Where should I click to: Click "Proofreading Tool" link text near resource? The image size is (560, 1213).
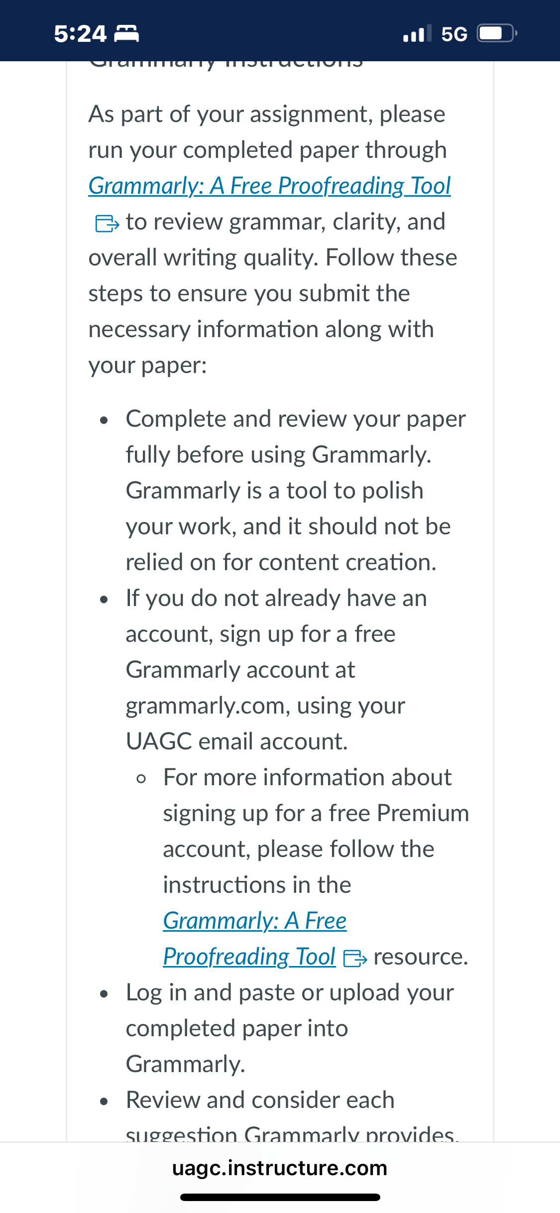(x=249, y=957)
